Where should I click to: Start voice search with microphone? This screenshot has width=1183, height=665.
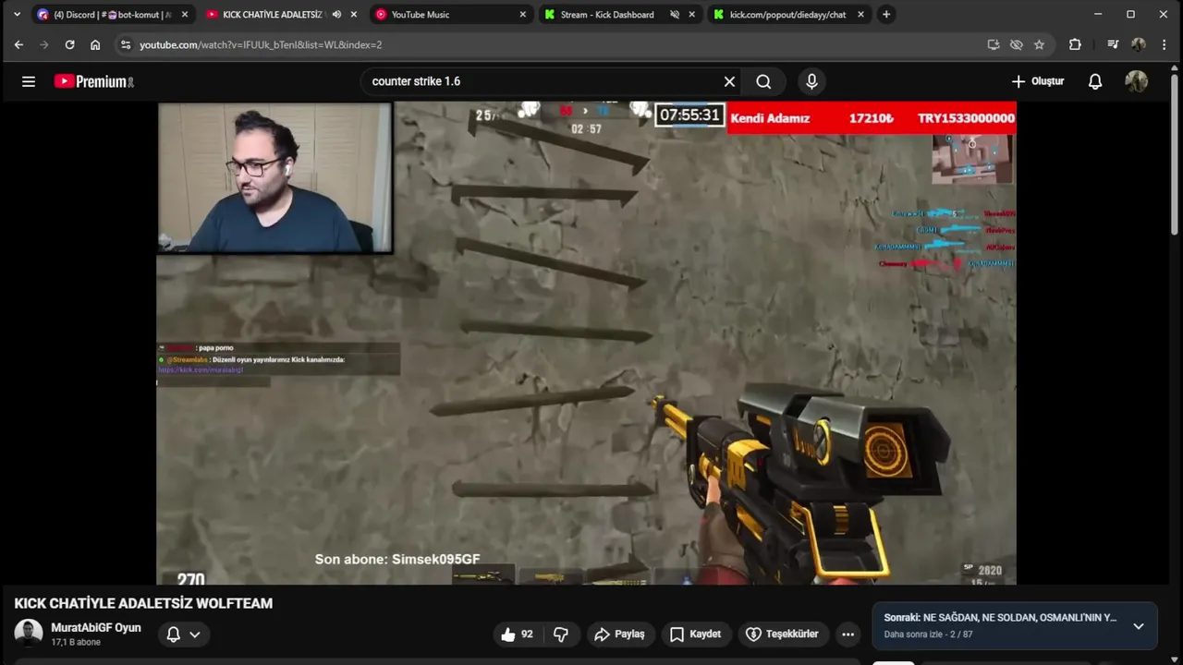coord(811,81)
